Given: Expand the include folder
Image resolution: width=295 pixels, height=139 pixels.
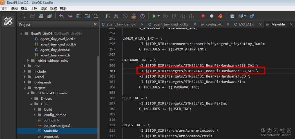Looking at the screenshot, I should point(25,72).
